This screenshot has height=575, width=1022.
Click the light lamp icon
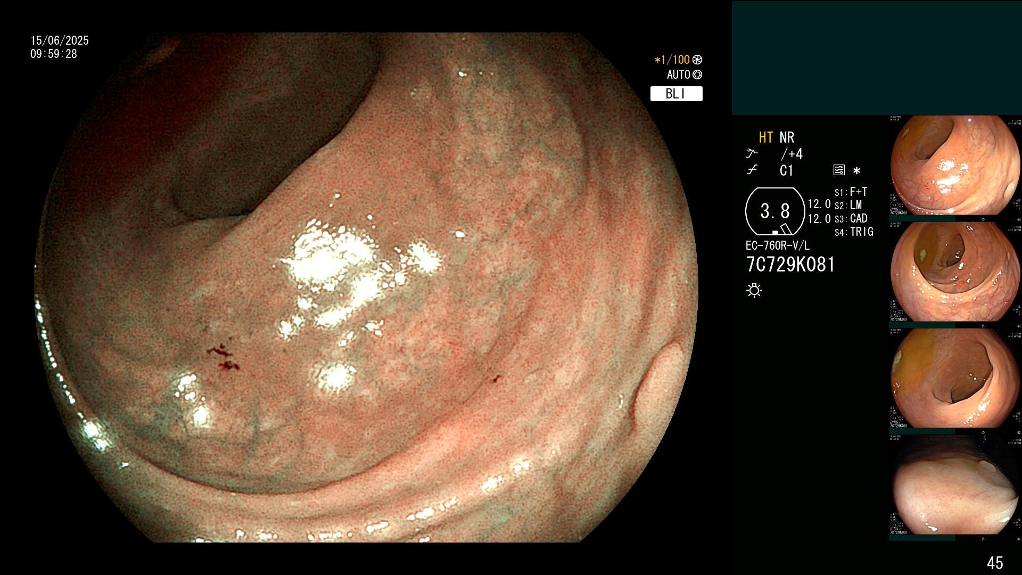coord(754,290)
